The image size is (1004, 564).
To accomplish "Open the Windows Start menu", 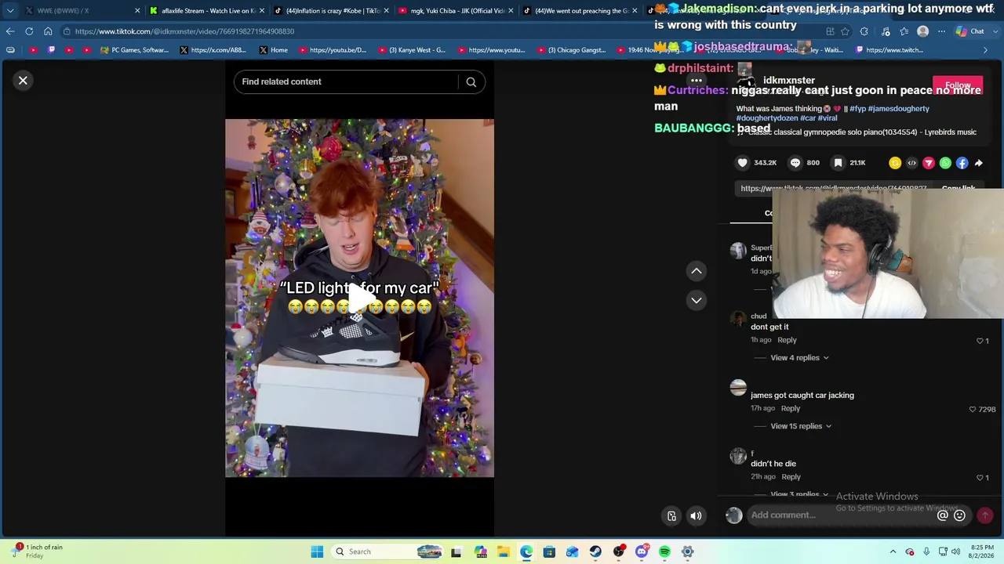I will tap(317, 551).
